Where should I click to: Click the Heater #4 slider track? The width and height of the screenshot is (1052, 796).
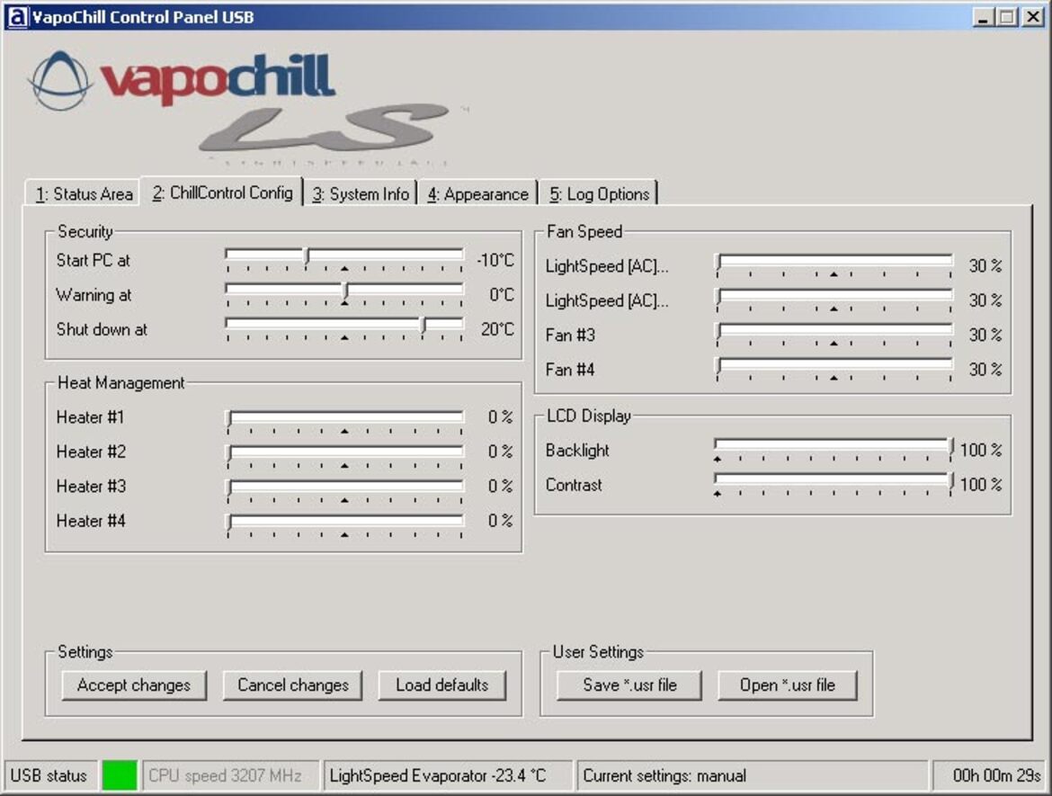(345, 521)
